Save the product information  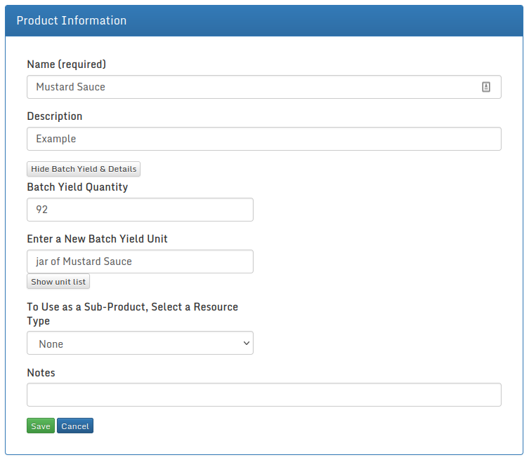(41, 426)
